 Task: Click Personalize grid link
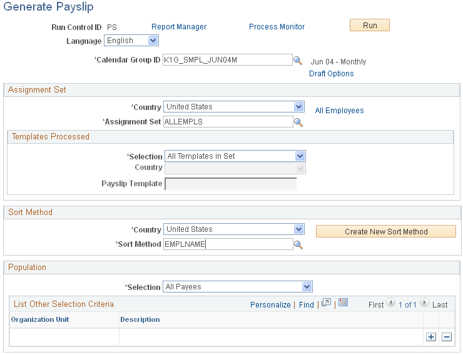[270, 305]
